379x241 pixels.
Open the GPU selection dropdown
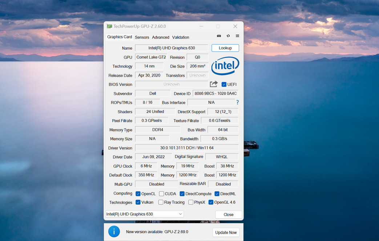click(144, 214)
